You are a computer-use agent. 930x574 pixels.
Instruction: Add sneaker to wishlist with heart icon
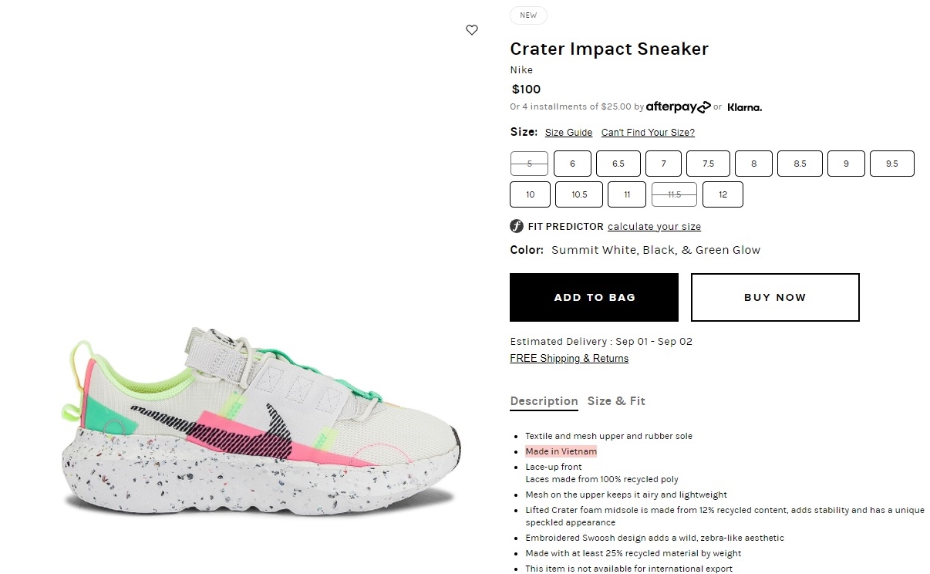[472, 30]
